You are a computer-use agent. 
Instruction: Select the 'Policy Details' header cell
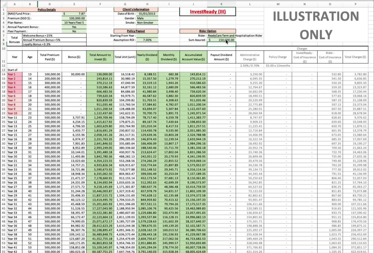click(x=47, y=9)
